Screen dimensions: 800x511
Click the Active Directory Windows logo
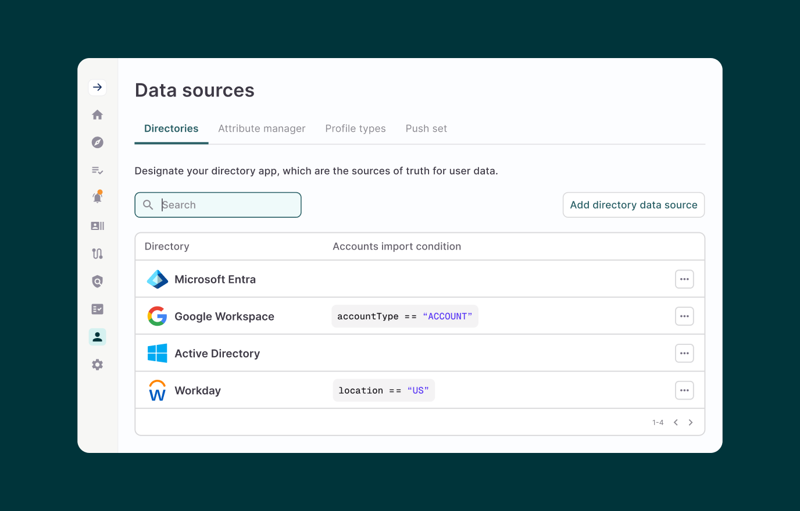pyautogui.click(x=158, y=353)
